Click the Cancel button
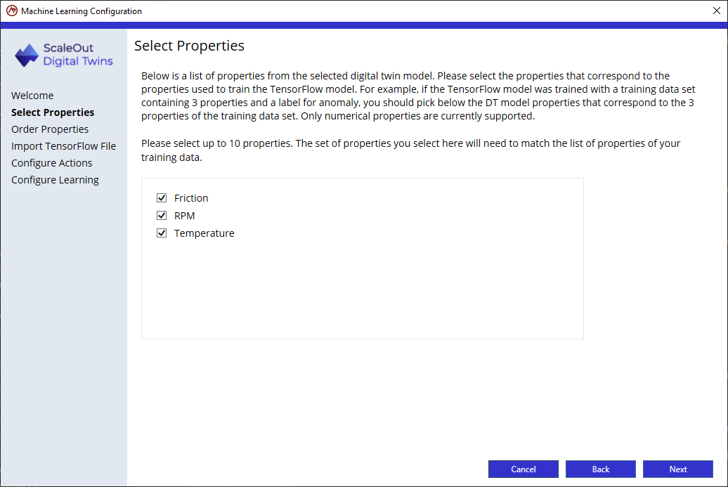Viewport: 728px width, 487px height. point(524,469)
